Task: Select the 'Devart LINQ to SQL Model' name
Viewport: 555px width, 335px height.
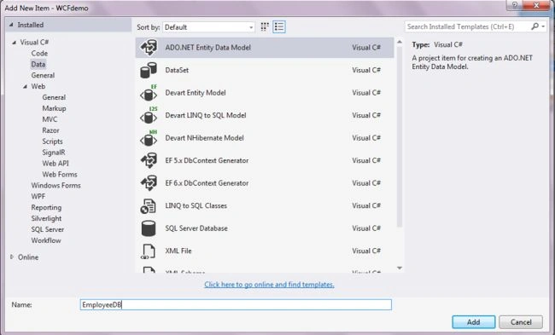Action: pos(205,115)
